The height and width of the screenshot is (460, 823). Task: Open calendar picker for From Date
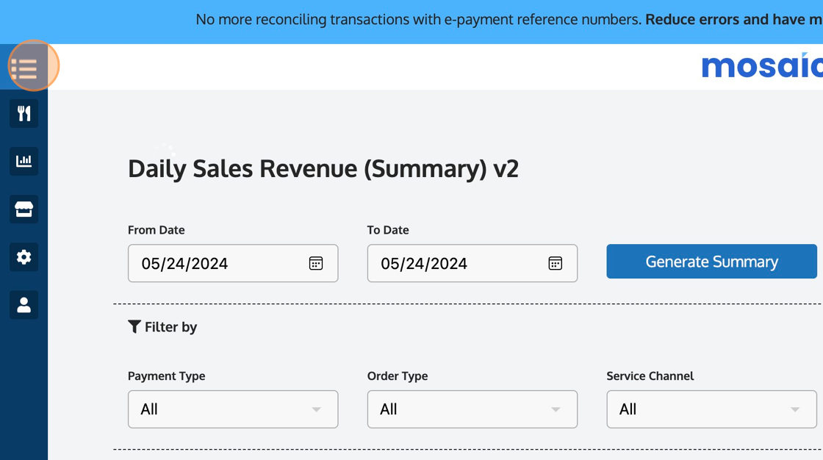[x=316, y=263]
